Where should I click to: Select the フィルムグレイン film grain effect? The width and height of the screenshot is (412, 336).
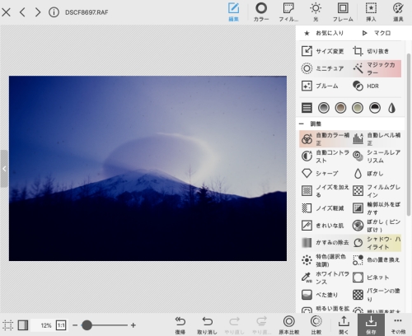coord(377,191)
